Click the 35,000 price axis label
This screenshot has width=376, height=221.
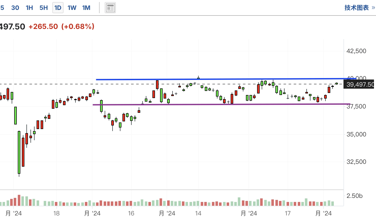point(356,134)
